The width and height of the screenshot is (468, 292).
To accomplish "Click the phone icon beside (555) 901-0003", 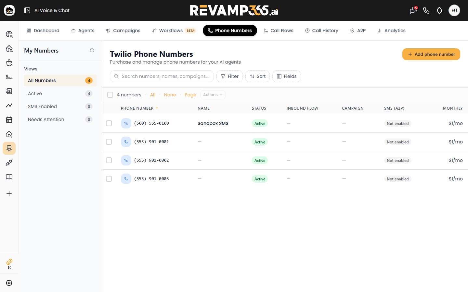I will click(x=126, y=179).
